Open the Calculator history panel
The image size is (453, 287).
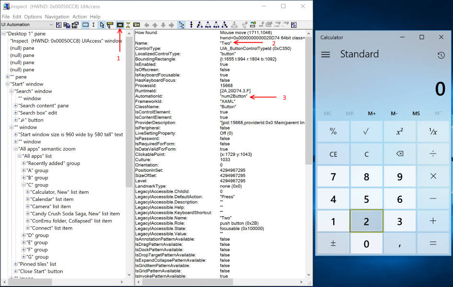click(441, 55)
